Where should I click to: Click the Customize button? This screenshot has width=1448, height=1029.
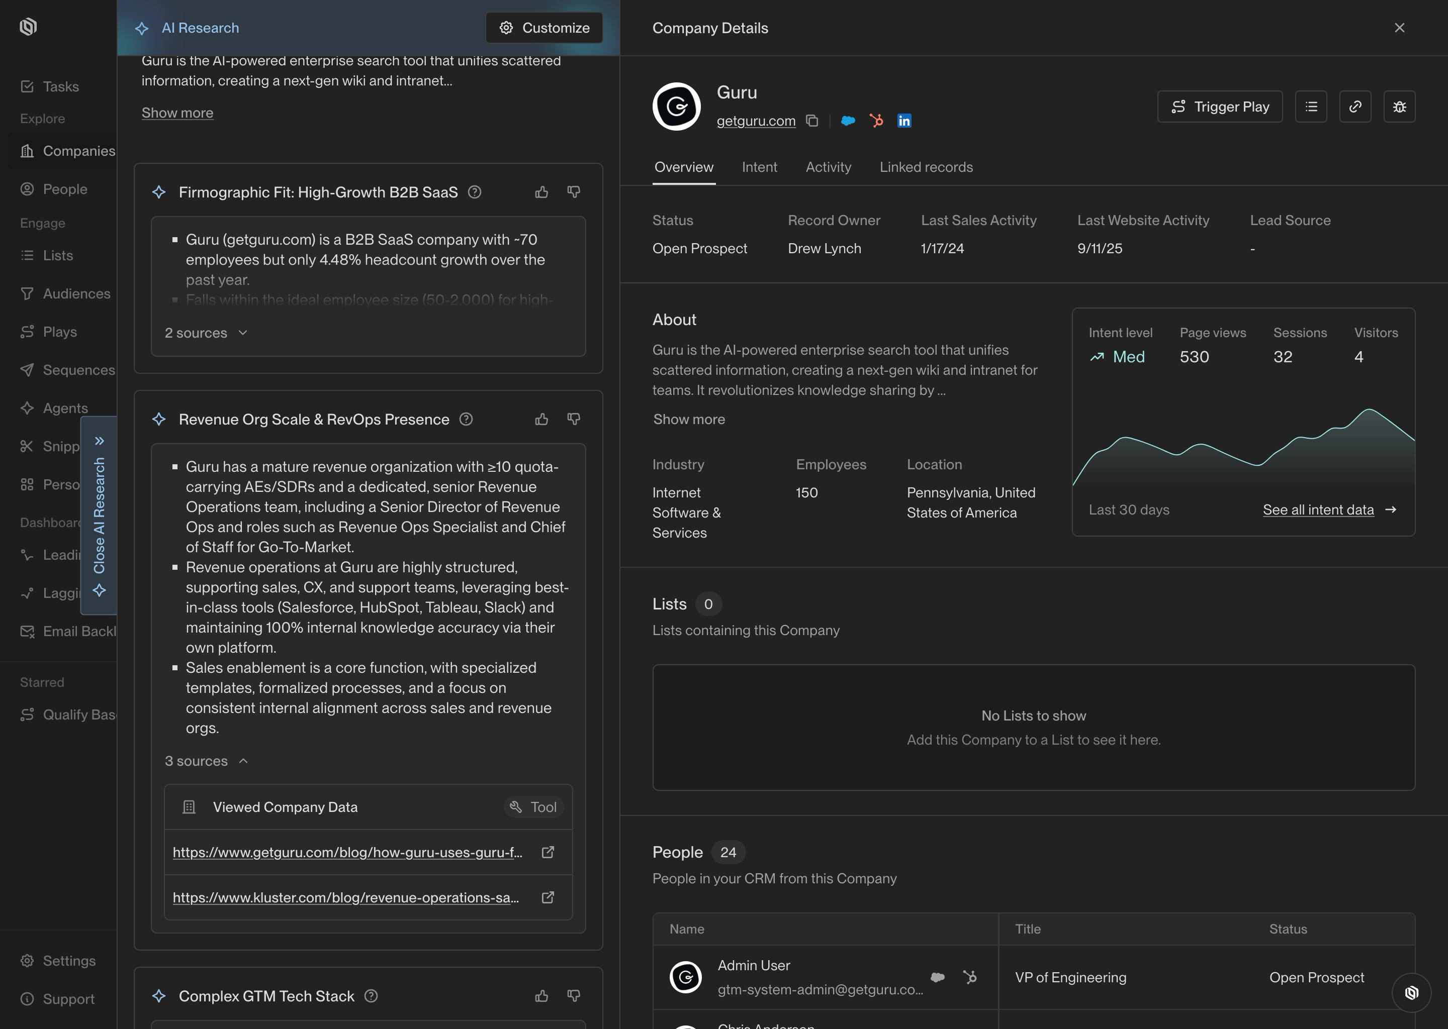(544, 28)
